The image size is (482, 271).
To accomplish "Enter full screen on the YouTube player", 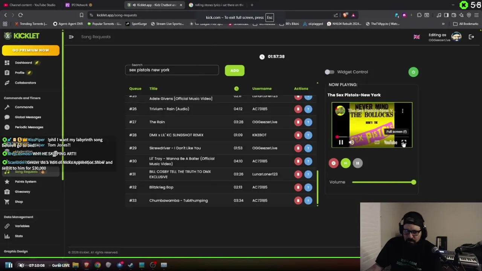I will tap(404, 142).
